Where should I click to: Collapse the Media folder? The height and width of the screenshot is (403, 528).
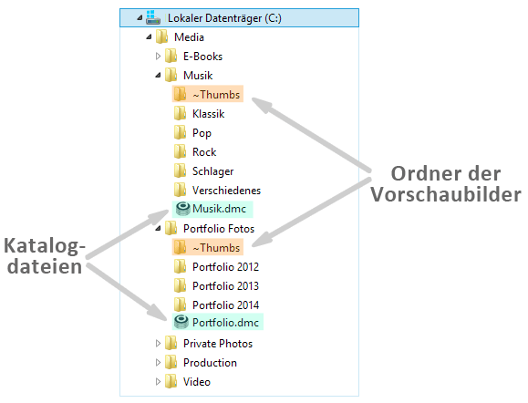coord(149,37)
